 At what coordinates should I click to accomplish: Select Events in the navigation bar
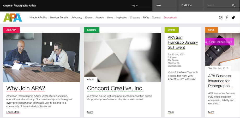[89, 17]
